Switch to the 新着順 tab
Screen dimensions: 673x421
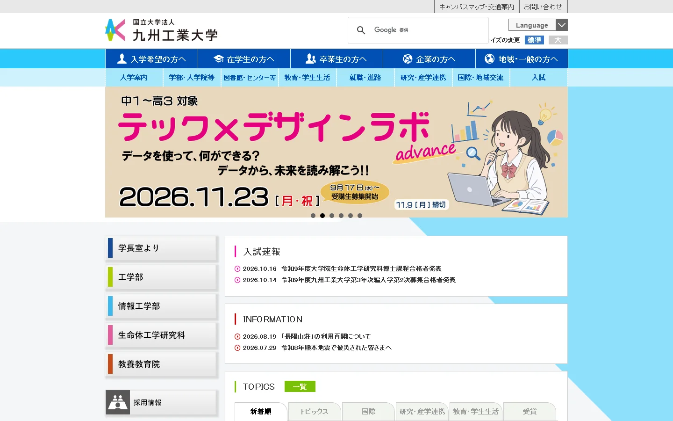[261, 412]
